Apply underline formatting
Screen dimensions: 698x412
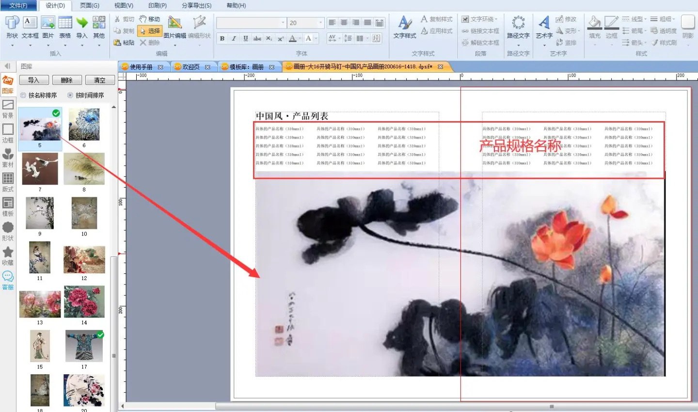pyautogui.click(x=245, y=38)
